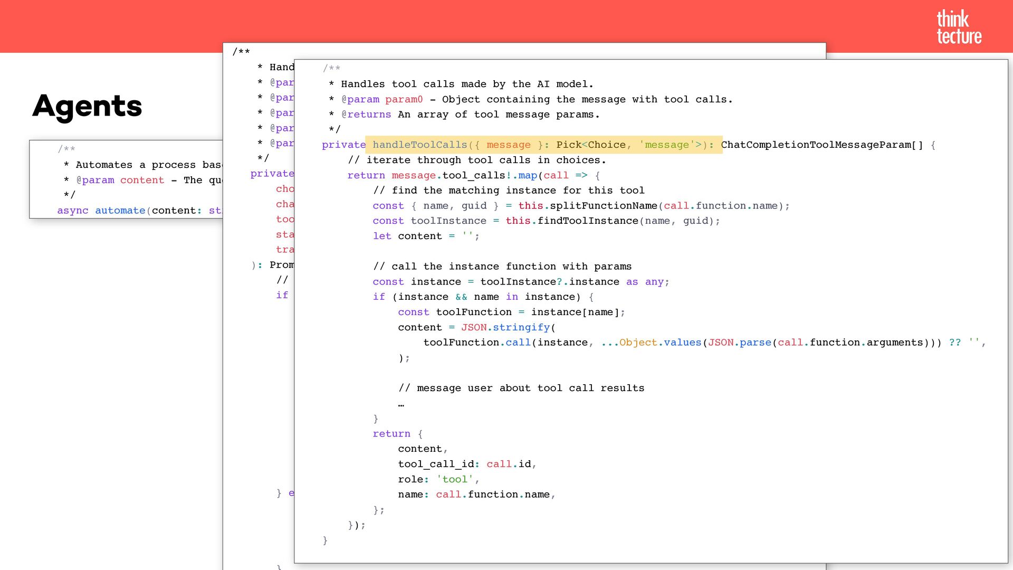Click the Agents slide title
Screen dimensions: 1013x570
coord(88,106)
